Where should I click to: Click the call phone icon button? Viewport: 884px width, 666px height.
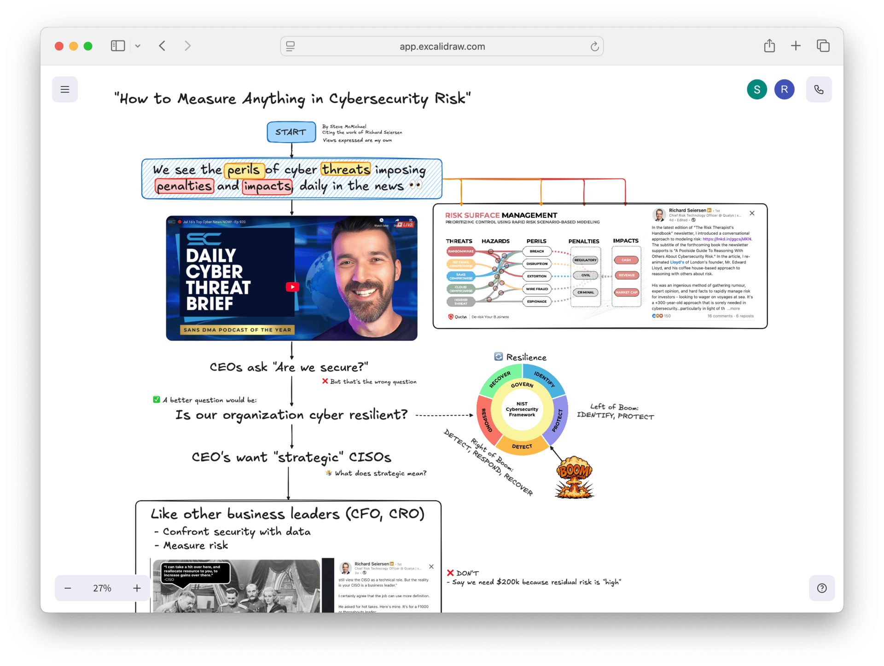pos(819,89)
